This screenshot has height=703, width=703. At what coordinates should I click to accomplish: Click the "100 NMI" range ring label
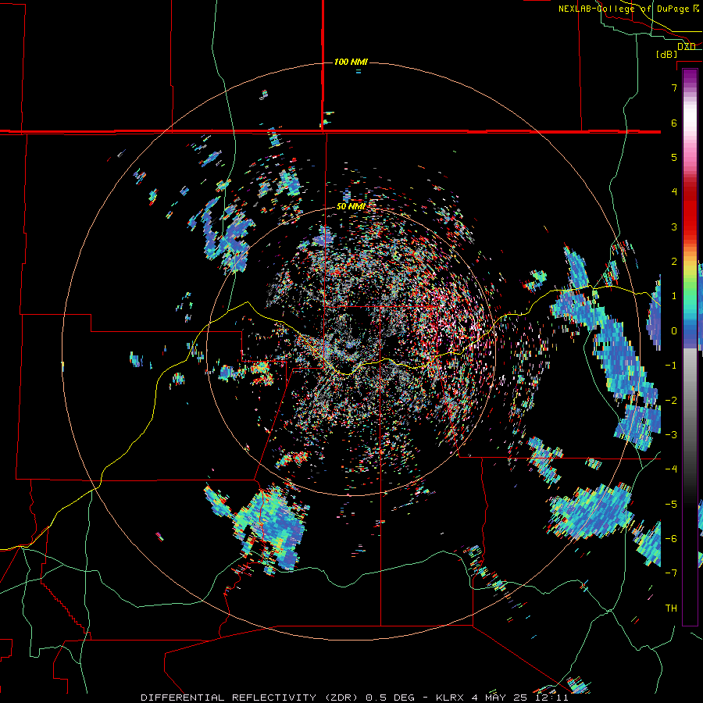pos(351,62)
